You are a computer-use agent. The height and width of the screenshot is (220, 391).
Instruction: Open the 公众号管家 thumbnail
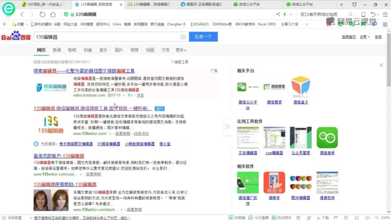[x=301, y=138]
